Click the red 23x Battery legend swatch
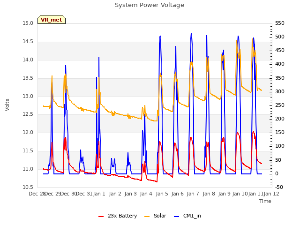 point(101,217)
